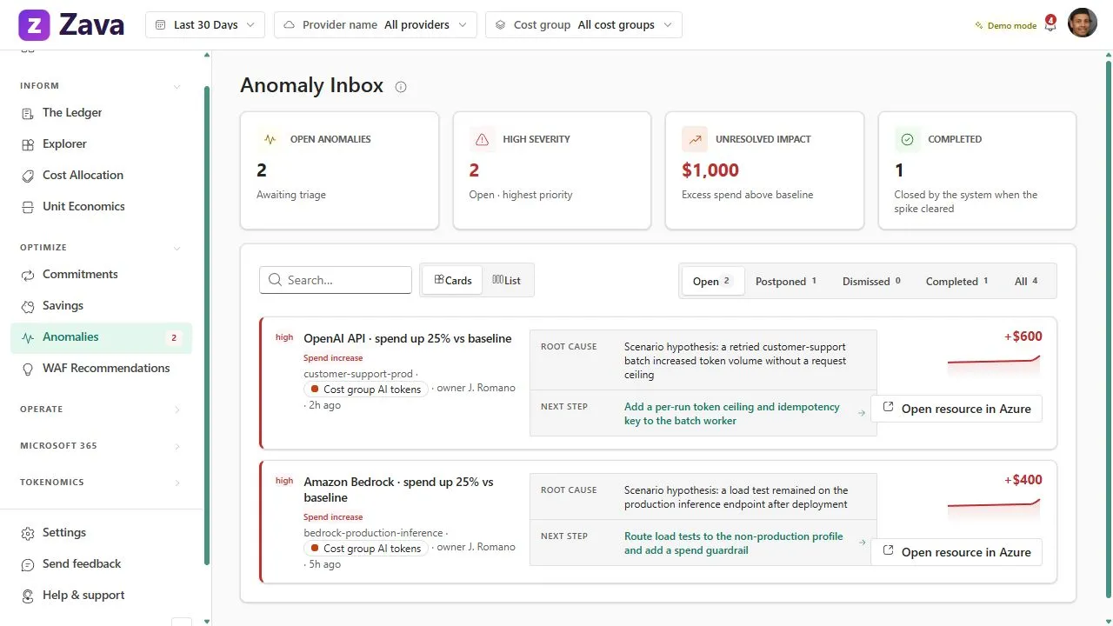Open the Last 30 Days date dropdown
This screenshot has width=1113, height=626.
(205, 25)
